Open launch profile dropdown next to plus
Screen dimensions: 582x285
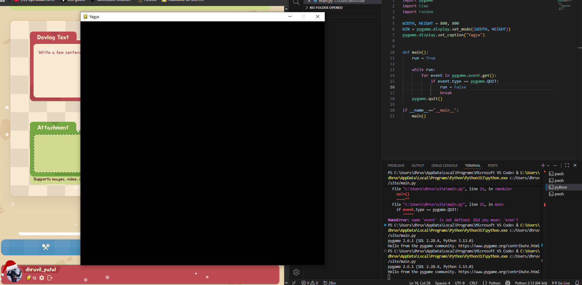coord(548,166)
